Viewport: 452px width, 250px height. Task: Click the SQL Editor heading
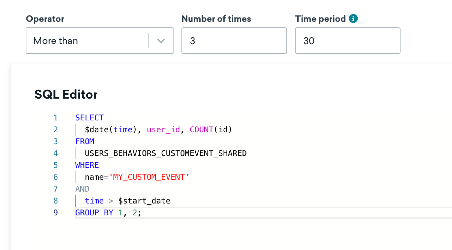pos(66,95)
